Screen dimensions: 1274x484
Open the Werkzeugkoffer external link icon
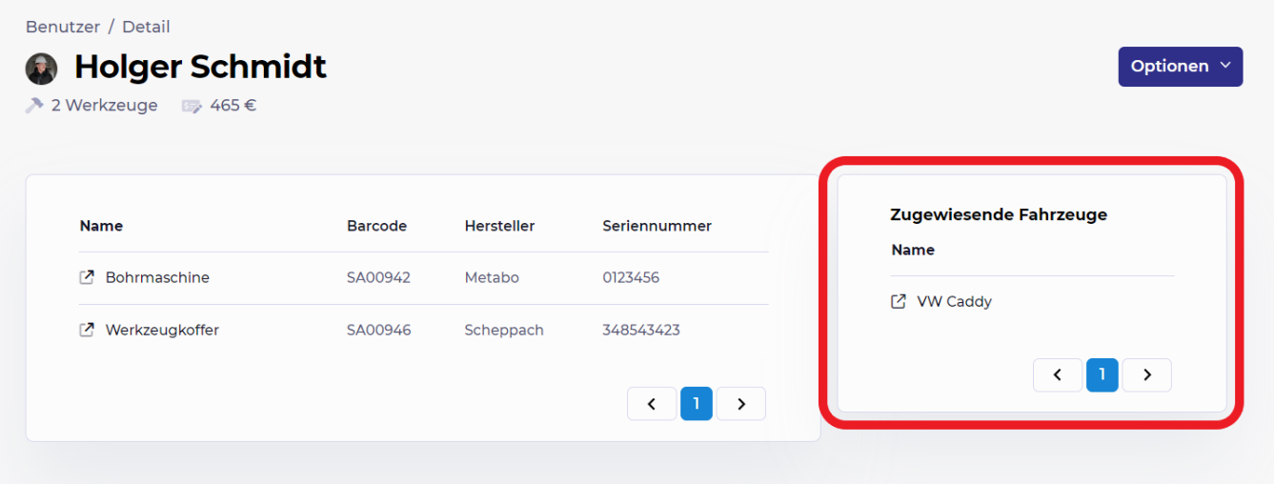tap(87, 330)
